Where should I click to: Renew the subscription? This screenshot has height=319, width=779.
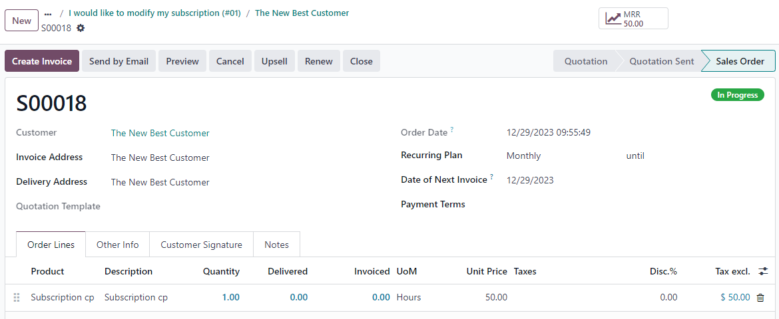click(318, 61)
